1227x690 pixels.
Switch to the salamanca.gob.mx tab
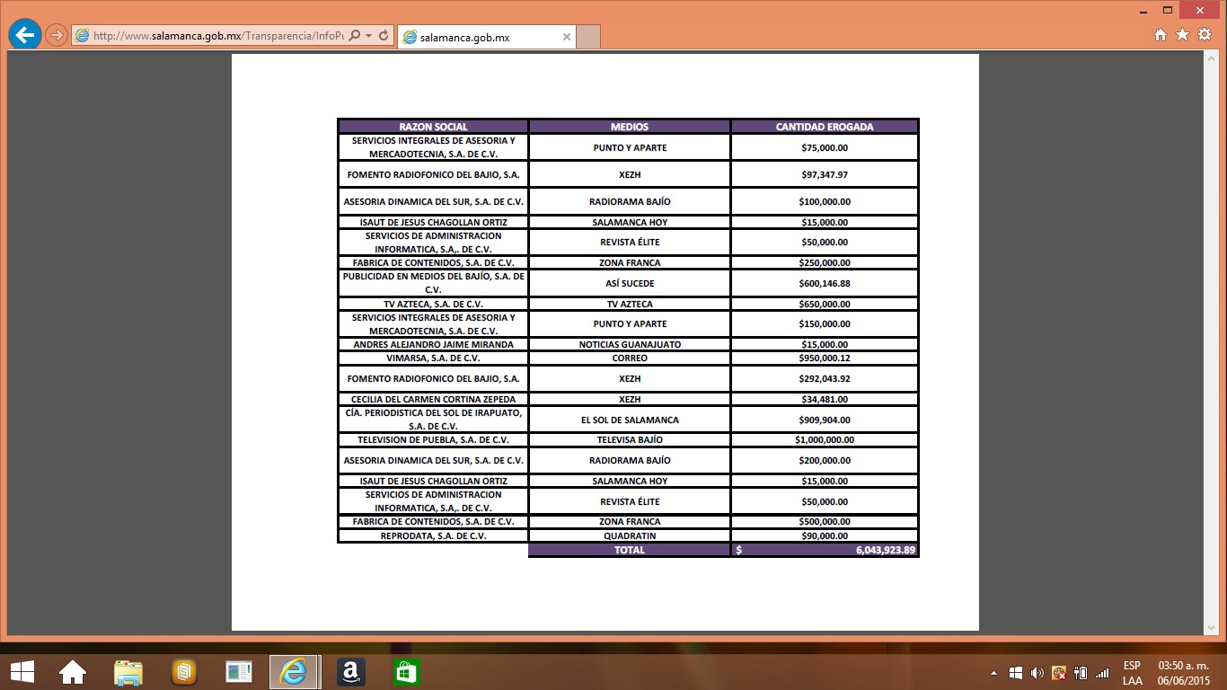click(x=488, y=37)
